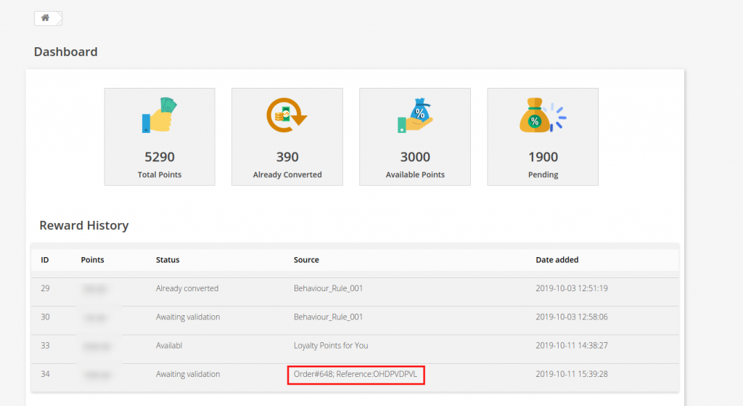Click the Points column header
The height and width of the screenshot is (406, 743).
click(x=92, y=260)
